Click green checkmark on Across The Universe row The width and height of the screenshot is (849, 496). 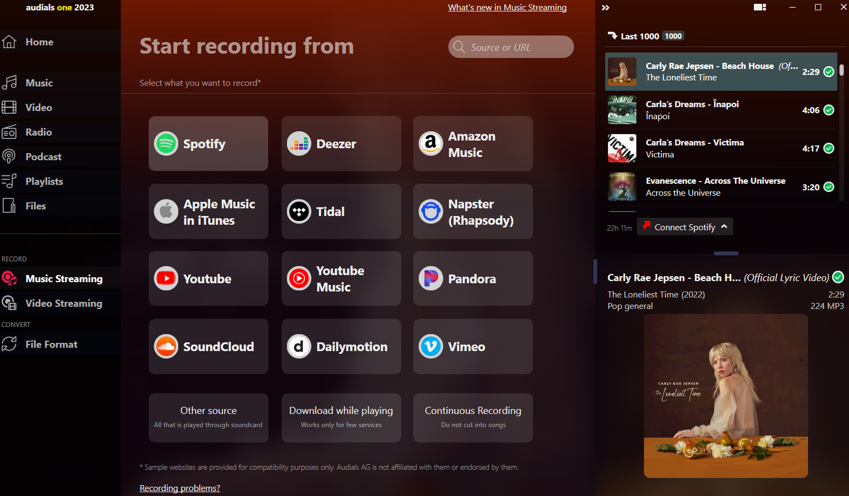829,187
